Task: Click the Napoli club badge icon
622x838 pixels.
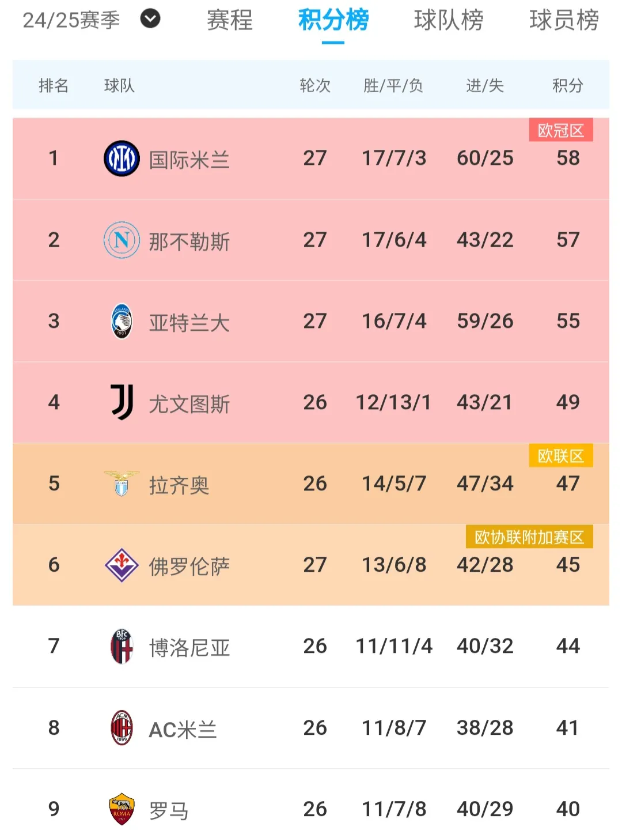Action: coord(121,240)
